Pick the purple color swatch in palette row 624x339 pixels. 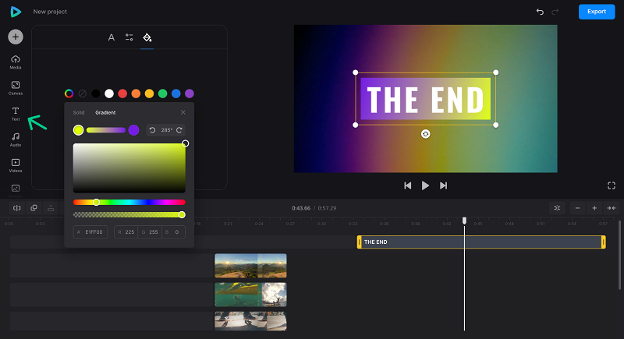190,94
